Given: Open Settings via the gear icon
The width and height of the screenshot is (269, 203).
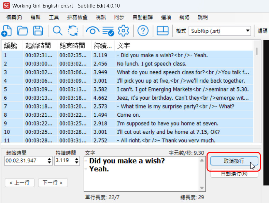Looking at the screenshot, I should click(x=123, y=31).
